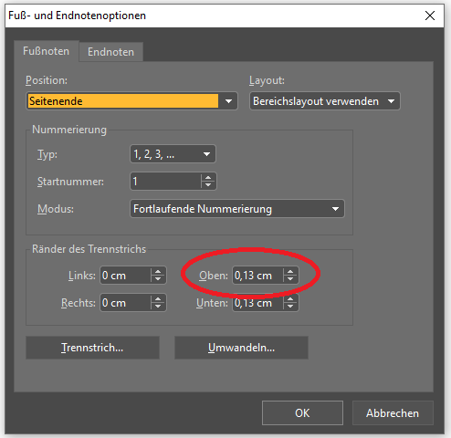Increase the Oben margin with up arrow
The image size is (451, 438).
click(x=290, y=272)
